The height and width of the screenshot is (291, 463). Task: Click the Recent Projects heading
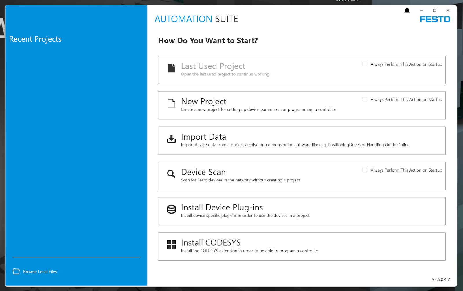pos(35,39)
